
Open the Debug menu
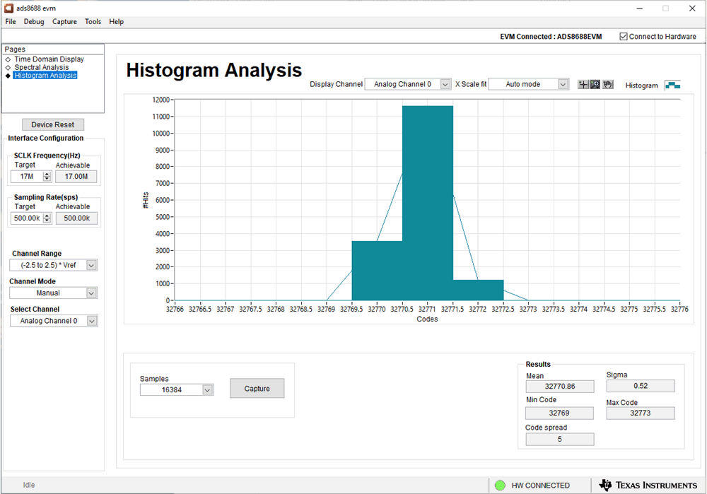point(34,22)
